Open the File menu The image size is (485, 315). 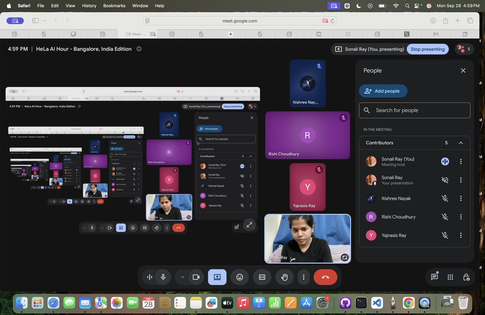(40, 6)
